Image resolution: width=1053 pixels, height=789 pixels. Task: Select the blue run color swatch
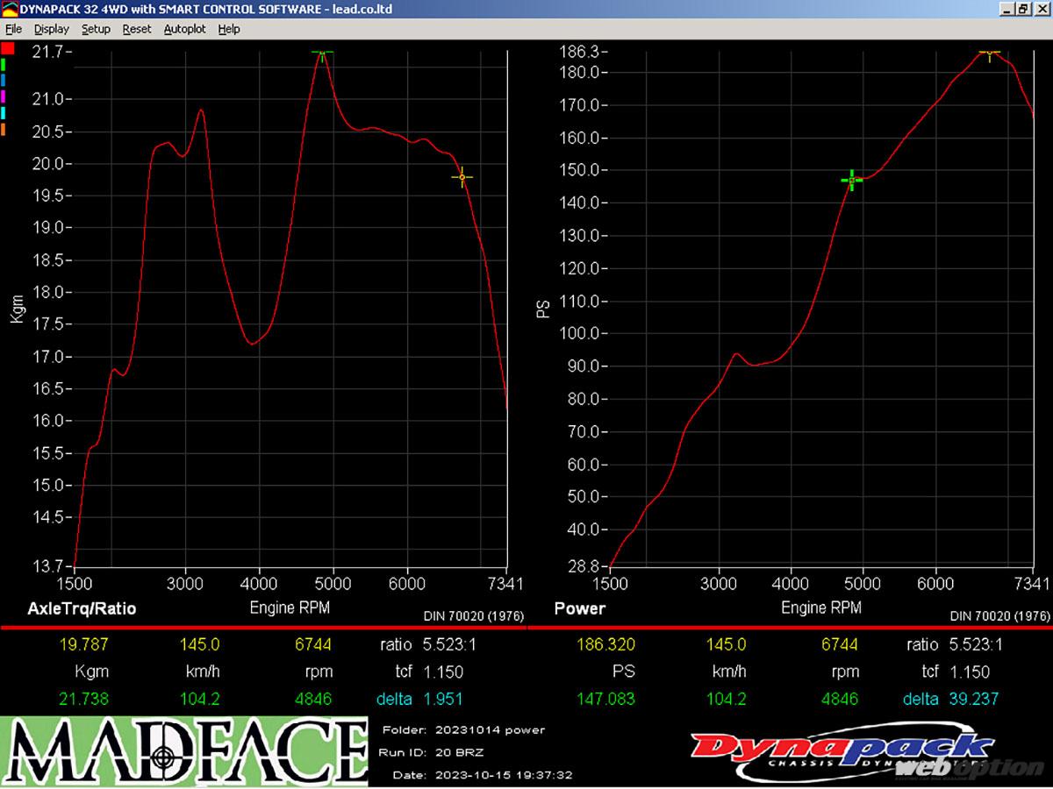[4, 80]
